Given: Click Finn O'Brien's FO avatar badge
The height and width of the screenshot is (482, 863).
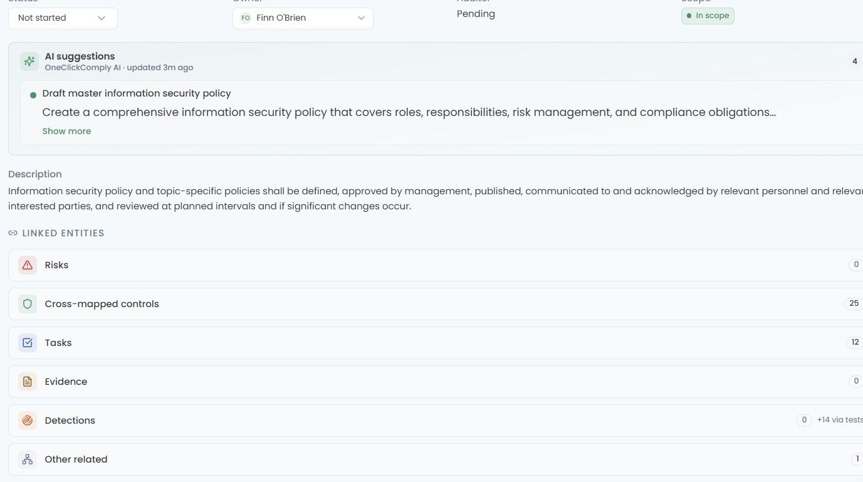Looking at the screenshot, I should (x=246, y=18).
